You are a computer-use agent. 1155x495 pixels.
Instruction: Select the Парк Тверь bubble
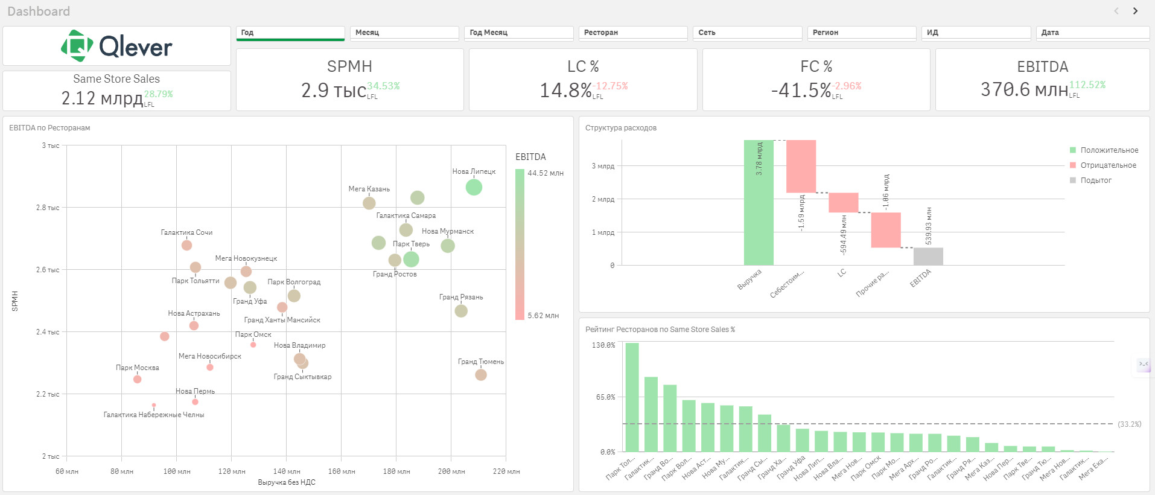[411, 259]
